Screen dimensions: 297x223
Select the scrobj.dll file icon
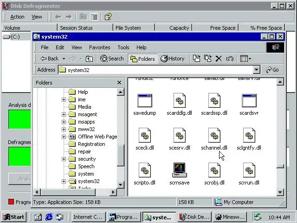point(214,170)
